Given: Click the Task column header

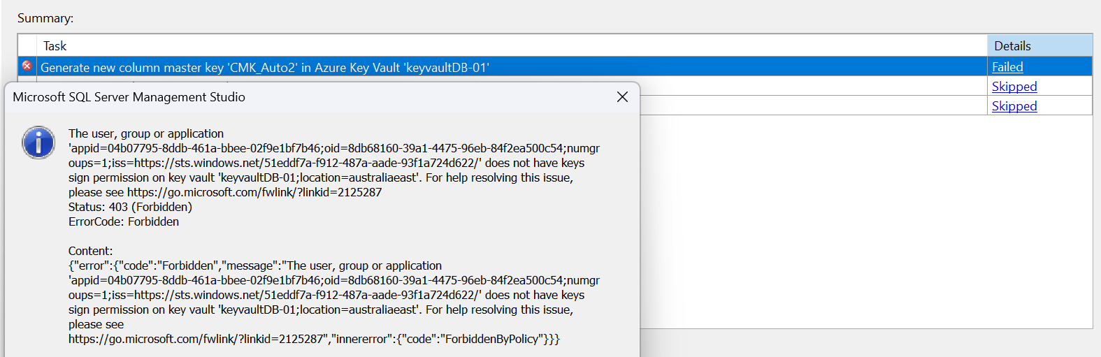Looking at the screenshot, I should coord(512,46).
